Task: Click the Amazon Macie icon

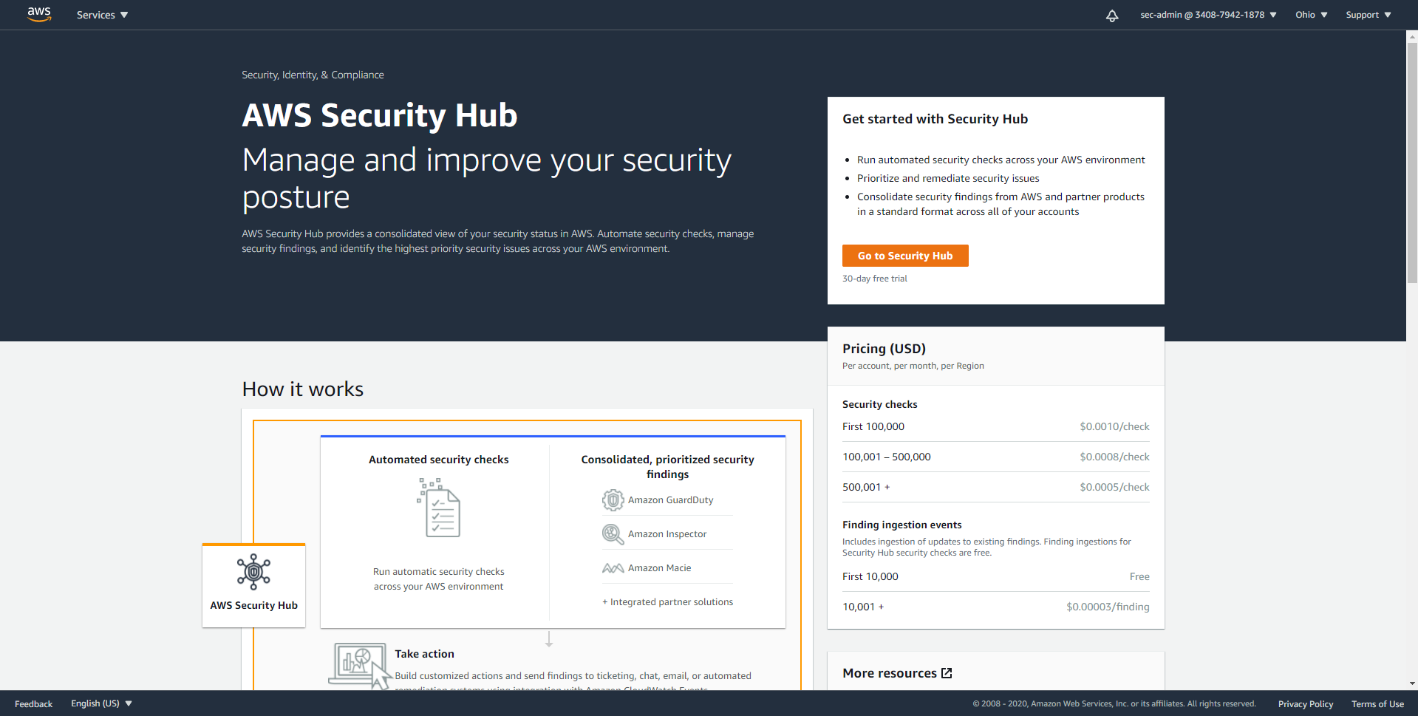Action: tap(613, 568)
